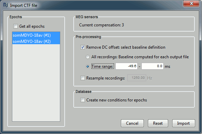Select the Time range radio button

click(88, 66)
